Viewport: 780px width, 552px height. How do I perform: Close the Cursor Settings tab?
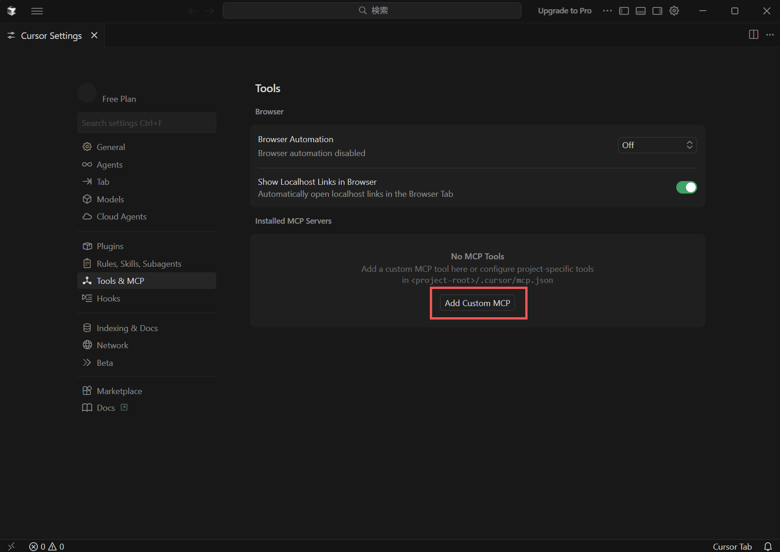pos(94,36)
